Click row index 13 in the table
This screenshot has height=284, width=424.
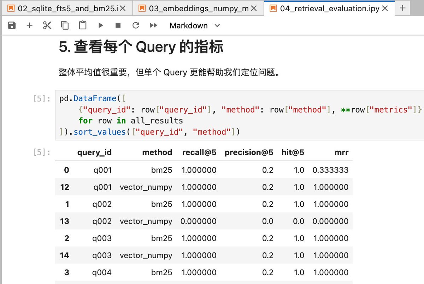click(65, 221)
